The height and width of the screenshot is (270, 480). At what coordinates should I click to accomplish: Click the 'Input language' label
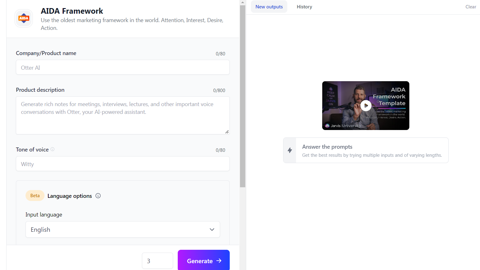(44, 215)
